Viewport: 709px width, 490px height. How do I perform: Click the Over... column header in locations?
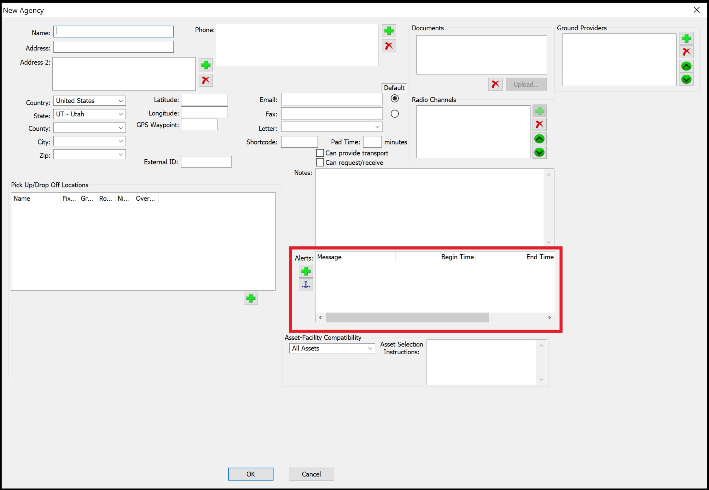tap(146, 198)
